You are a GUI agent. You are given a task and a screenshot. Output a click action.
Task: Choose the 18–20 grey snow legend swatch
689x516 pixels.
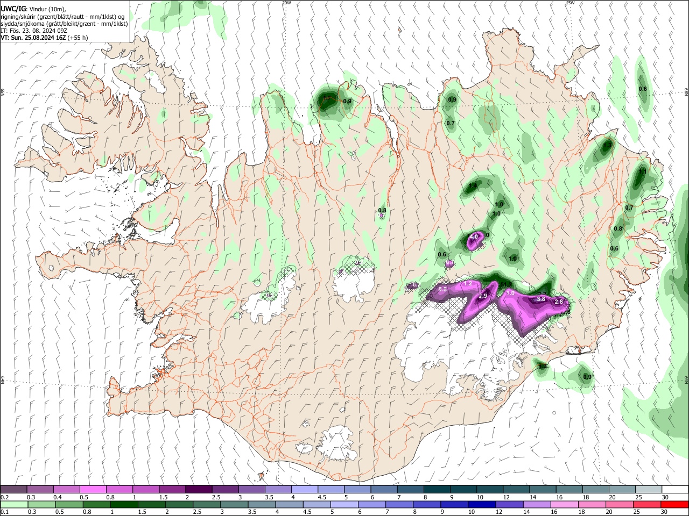point(596,489)
